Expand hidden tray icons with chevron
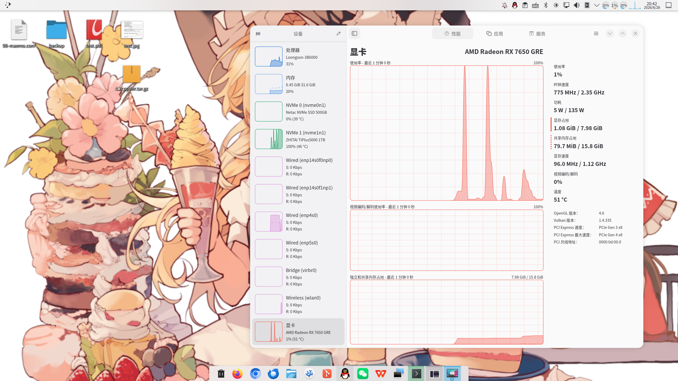 pyautogui.click(x=597, y=5)
